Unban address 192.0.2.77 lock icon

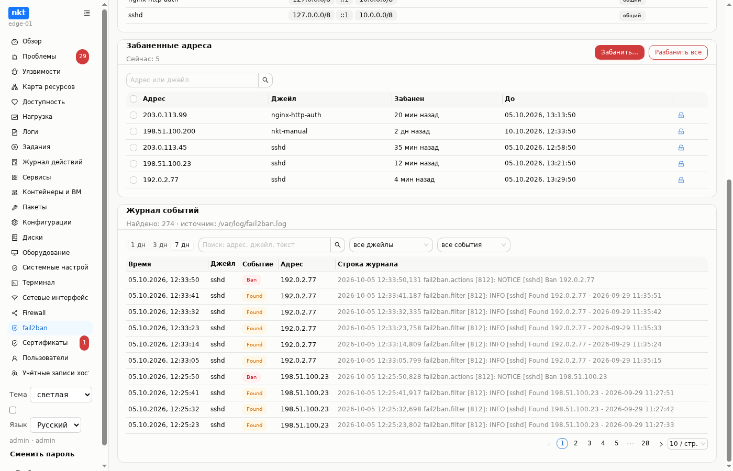(681, 180)
